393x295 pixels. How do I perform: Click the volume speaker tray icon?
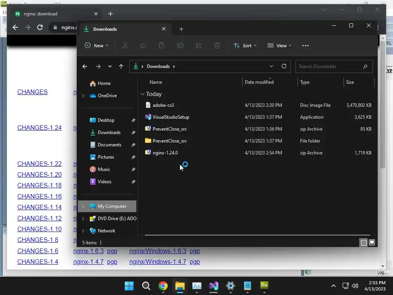(355, 286)
